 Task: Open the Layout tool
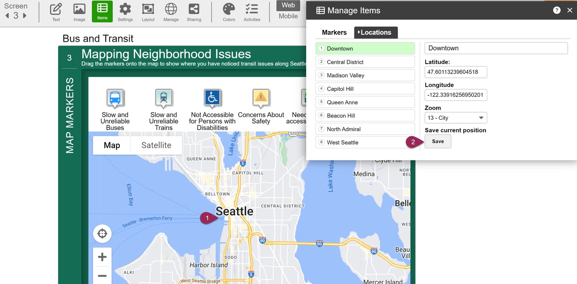click(148, 12)
